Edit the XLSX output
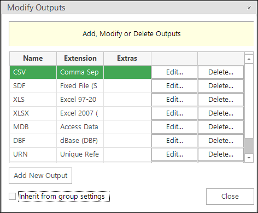The width and height of the screenshot is (258, 213). (x=174, y=113)
